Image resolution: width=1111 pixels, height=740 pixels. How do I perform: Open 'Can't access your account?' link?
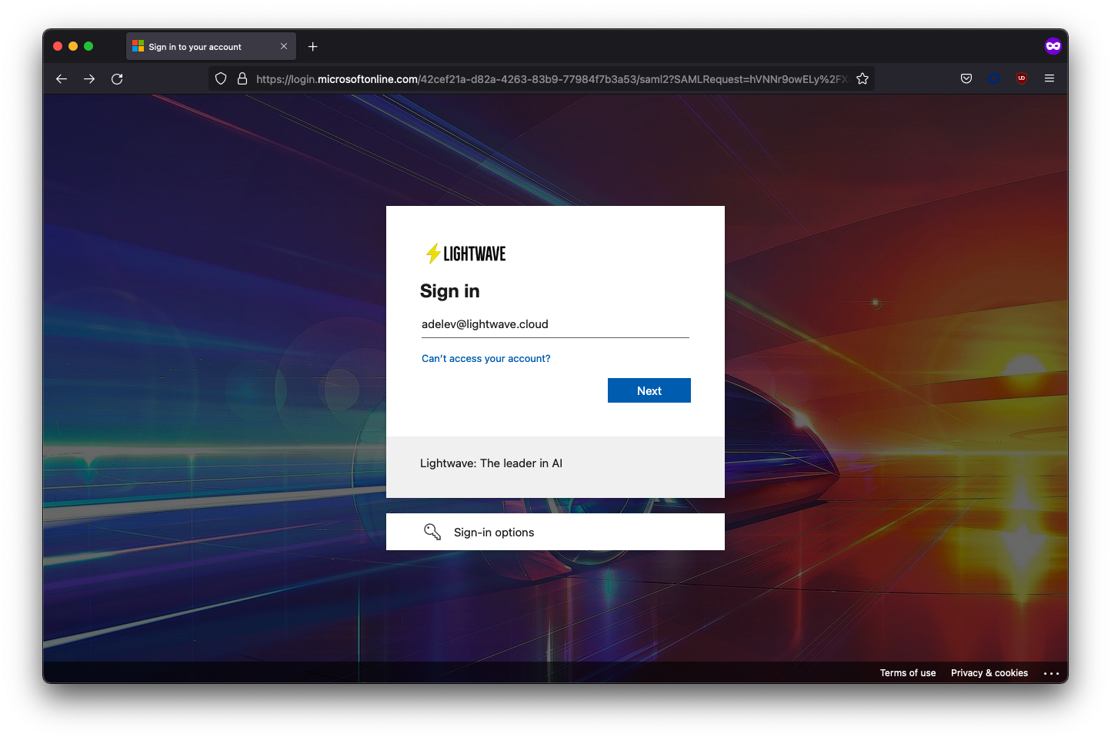click(485, 359)
